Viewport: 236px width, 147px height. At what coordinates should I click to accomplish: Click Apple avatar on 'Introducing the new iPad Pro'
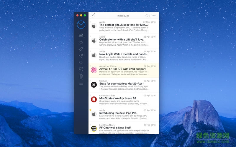point(94,114)
